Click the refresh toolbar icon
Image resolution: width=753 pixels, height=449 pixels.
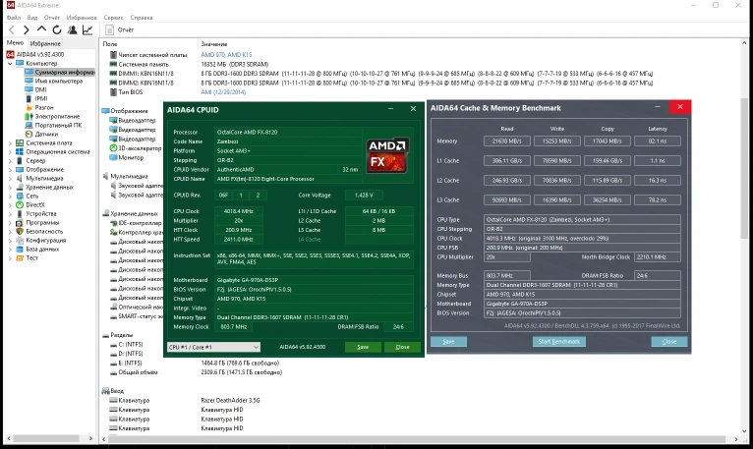(57, 29)
